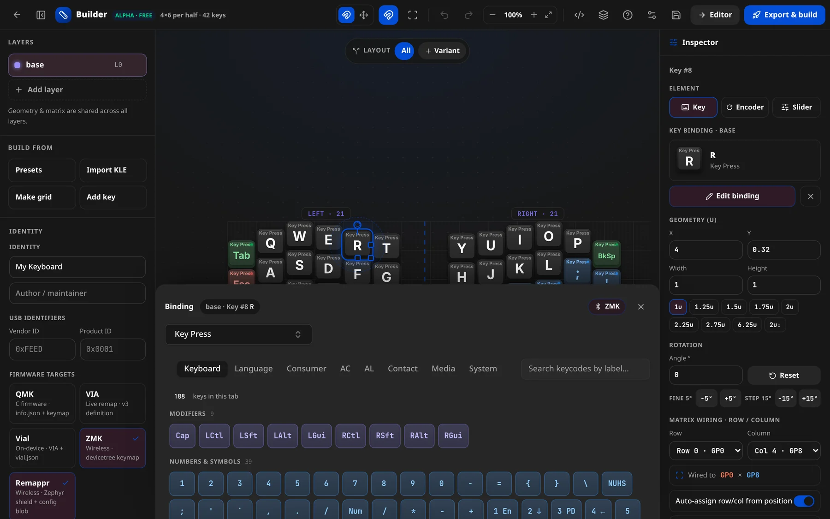Open the Presets option
The image size is (830, 519).
click(42, 170)
